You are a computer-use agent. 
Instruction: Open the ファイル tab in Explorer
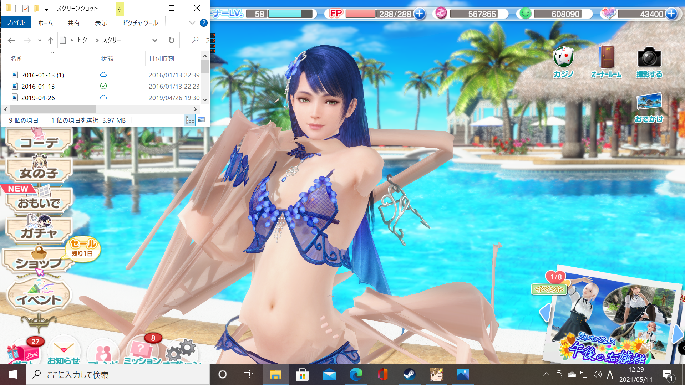[x=16, y=22]
